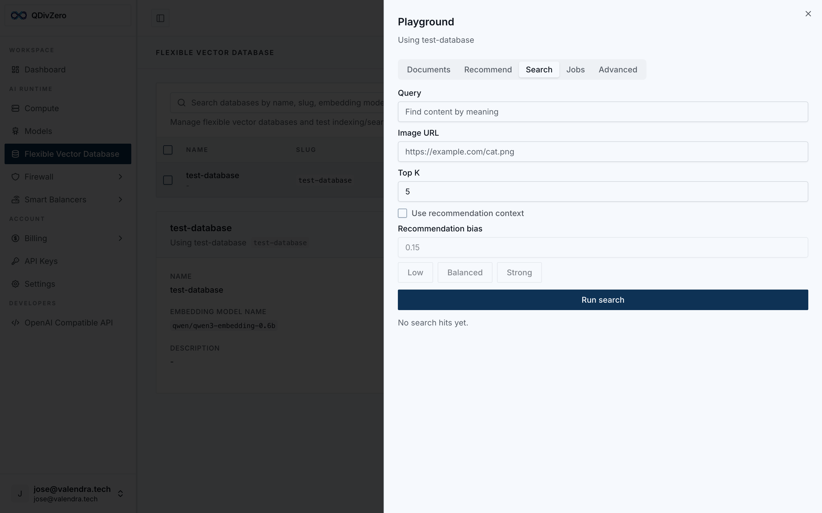Open the Jobs tab
Screen dimensions: 822x513
tap(575, 70)
